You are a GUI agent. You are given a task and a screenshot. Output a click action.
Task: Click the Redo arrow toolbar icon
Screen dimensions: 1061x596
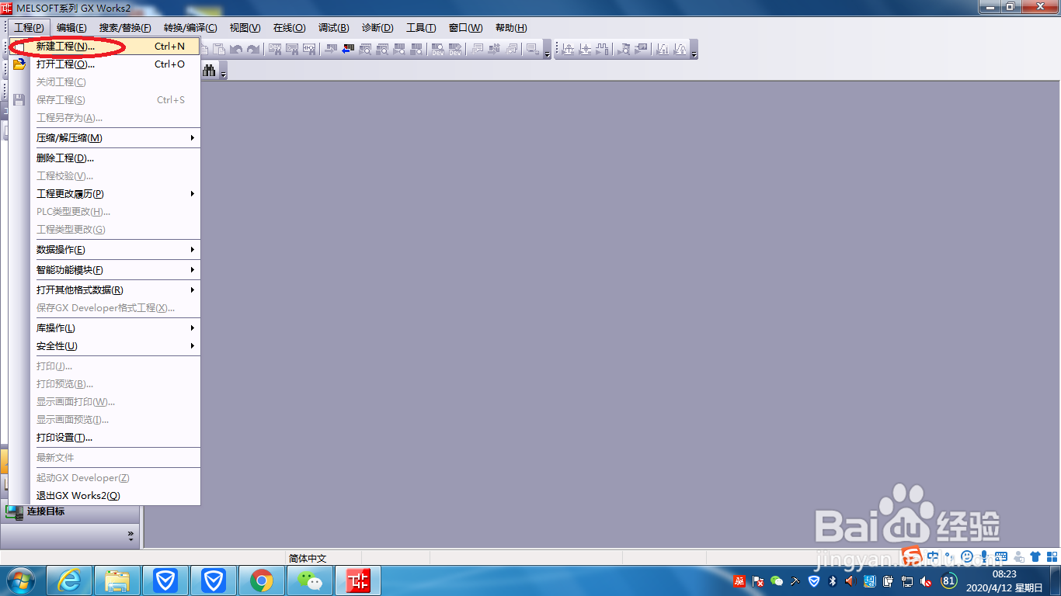(253, 49)
